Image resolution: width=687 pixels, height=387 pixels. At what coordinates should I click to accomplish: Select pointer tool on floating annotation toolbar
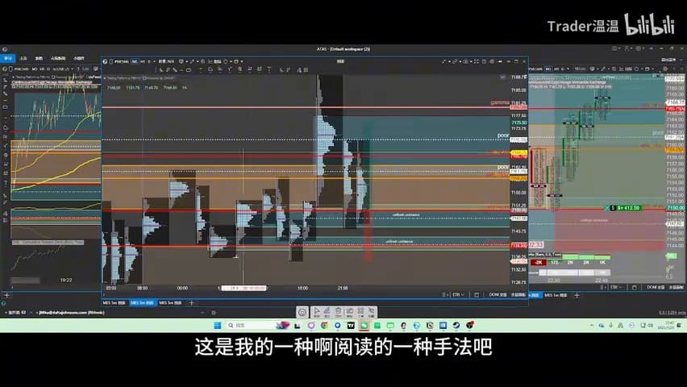(316, 312)
